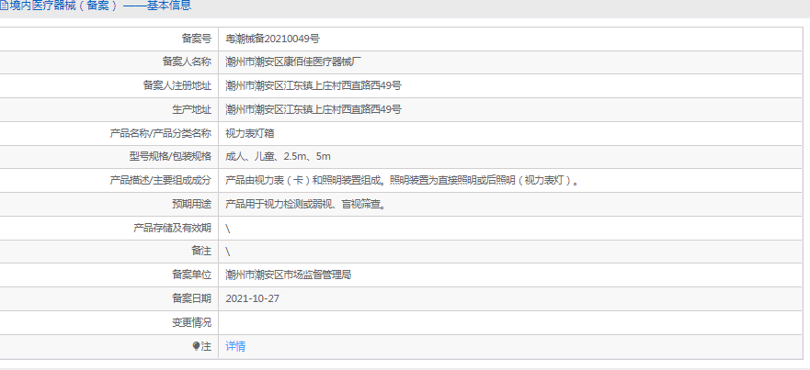
Task: Click the 产品名称/产品分类名称 row label
Action: tap(161, 133)
